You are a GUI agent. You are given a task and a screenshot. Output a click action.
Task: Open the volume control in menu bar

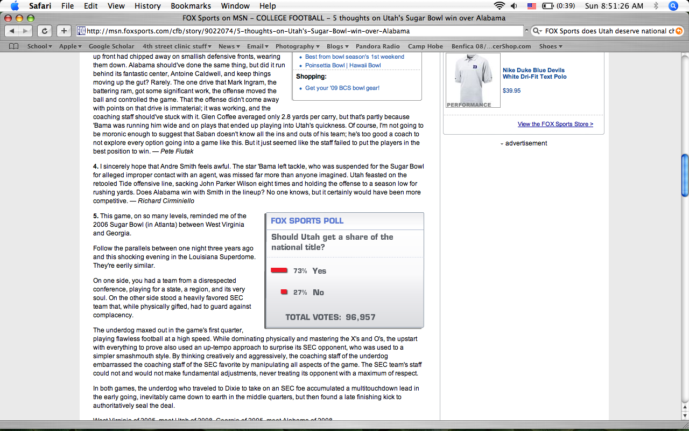click(515, 6)
